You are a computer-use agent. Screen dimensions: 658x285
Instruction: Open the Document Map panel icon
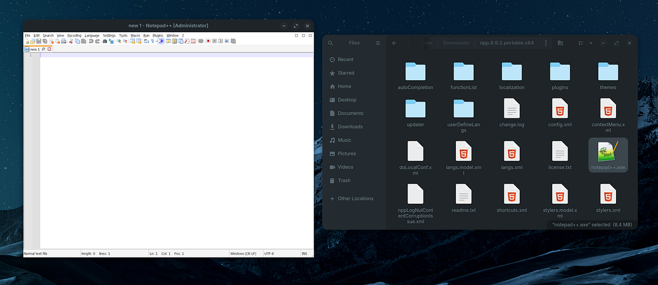pyautogui.click(x=175, y=41)
